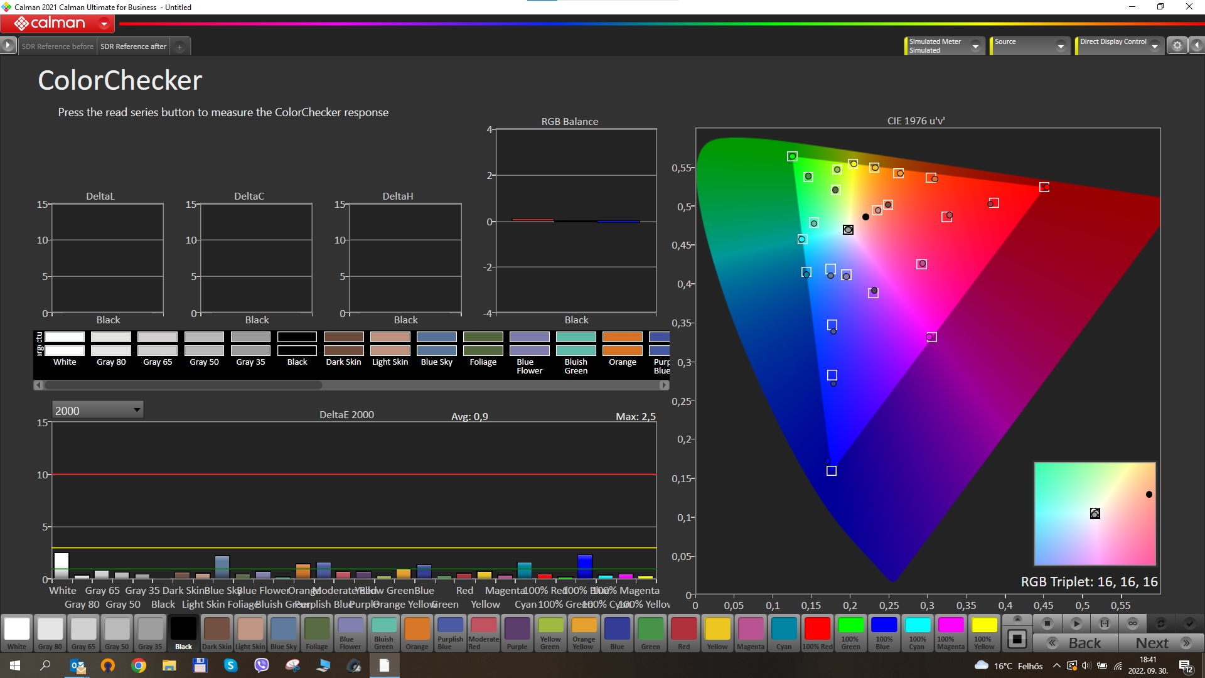Screen dimensions: 1205x678
Task: Open the Source dropdown
Action: (1061, 46)
